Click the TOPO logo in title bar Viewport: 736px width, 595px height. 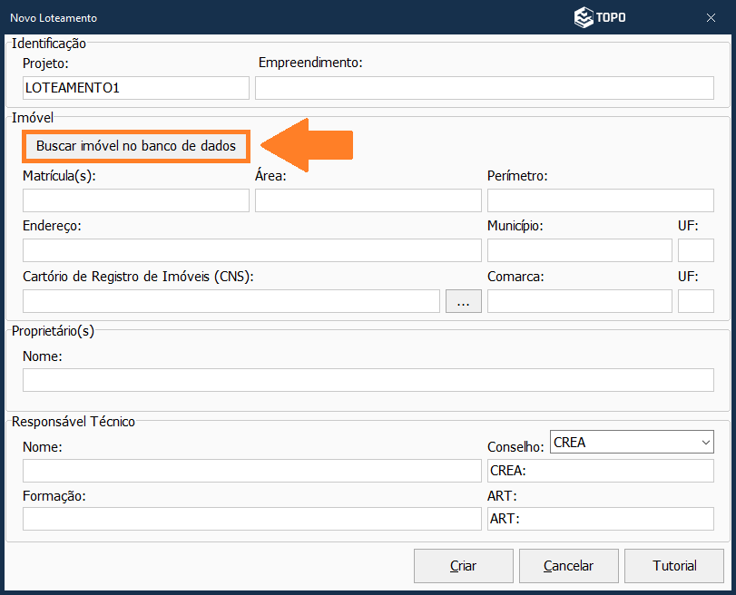(600, 17)
